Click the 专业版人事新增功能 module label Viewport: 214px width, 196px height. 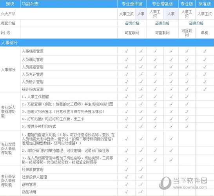8,111
